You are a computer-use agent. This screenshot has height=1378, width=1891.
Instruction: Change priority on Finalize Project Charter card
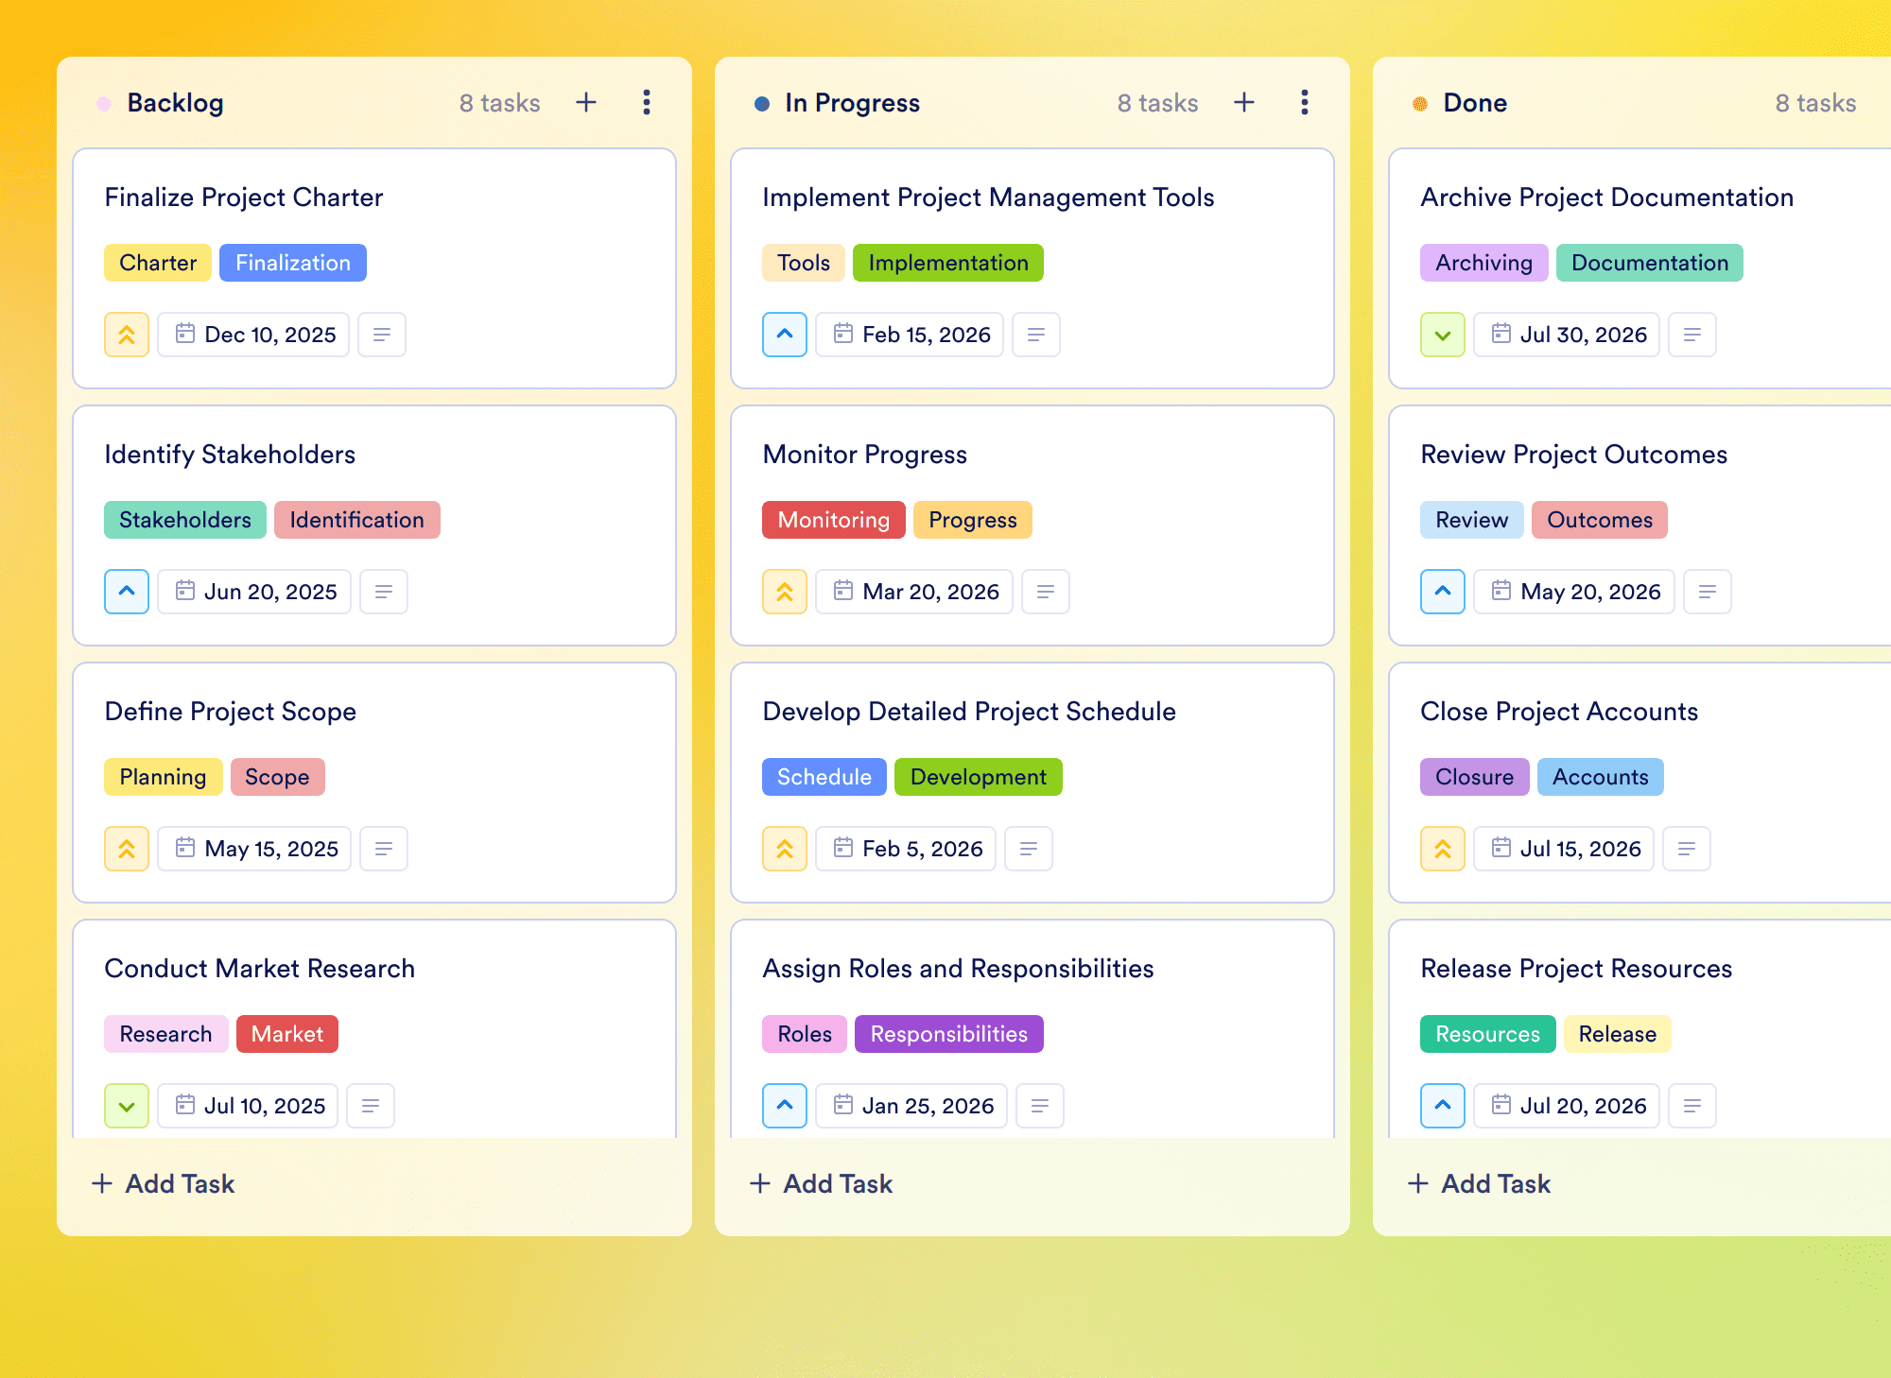[127, 335]
